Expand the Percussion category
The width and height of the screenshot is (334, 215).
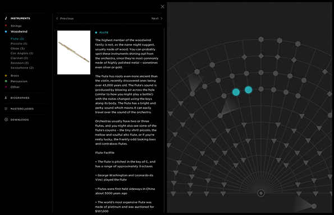(19, 81)
